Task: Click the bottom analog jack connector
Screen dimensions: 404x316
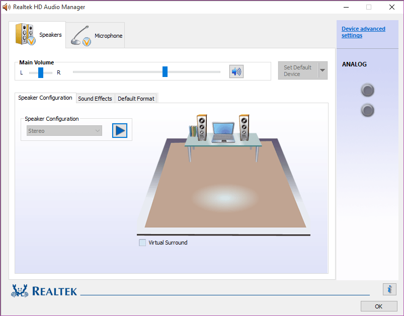Action: (367, 110)
